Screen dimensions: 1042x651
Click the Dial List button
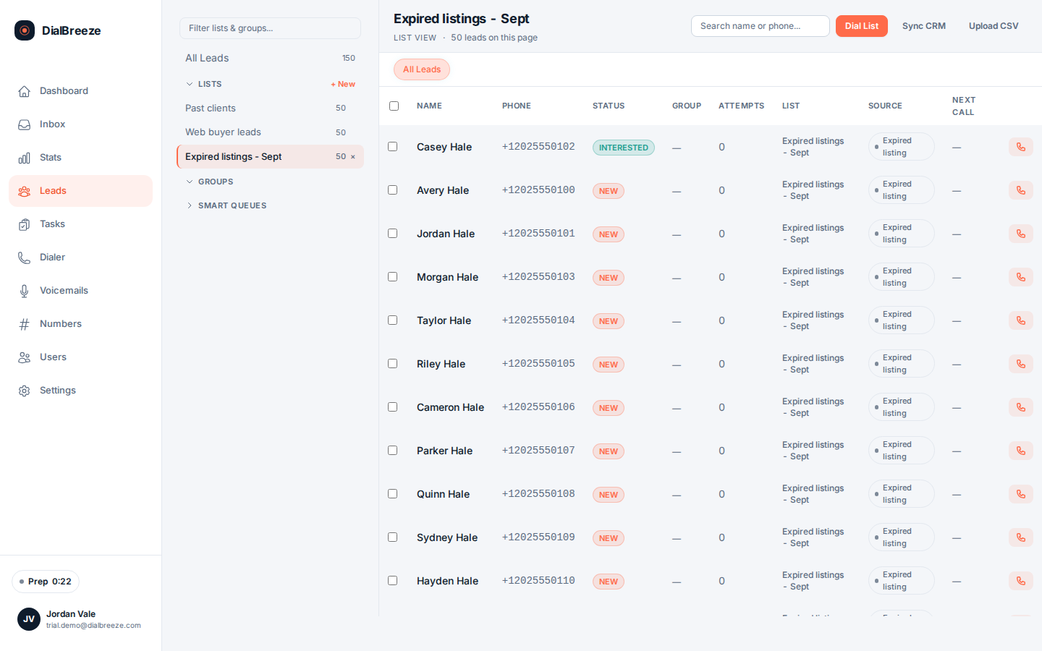coord(861,26)
